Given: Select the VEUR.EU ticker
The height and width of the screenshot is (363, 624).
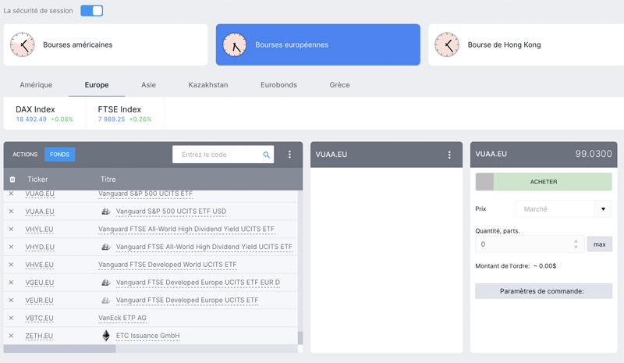Looking at the screenshot, I should (39, 300).
